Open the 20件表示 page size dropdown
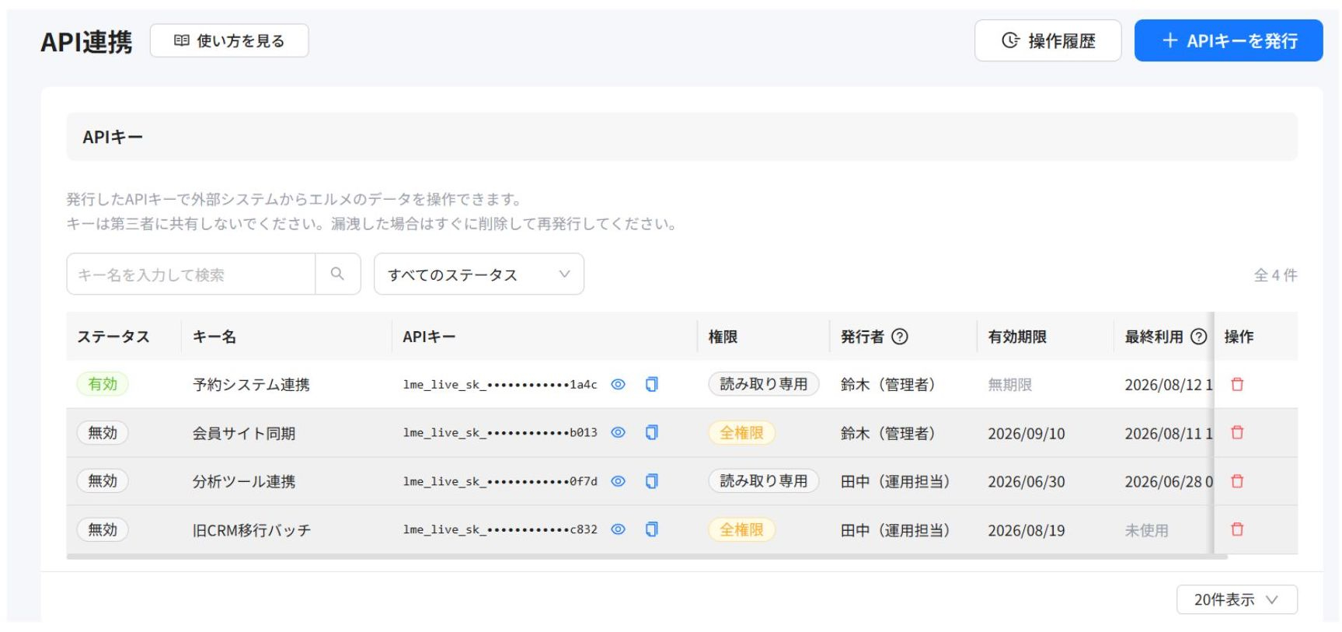 click(x=1236, y=599)
